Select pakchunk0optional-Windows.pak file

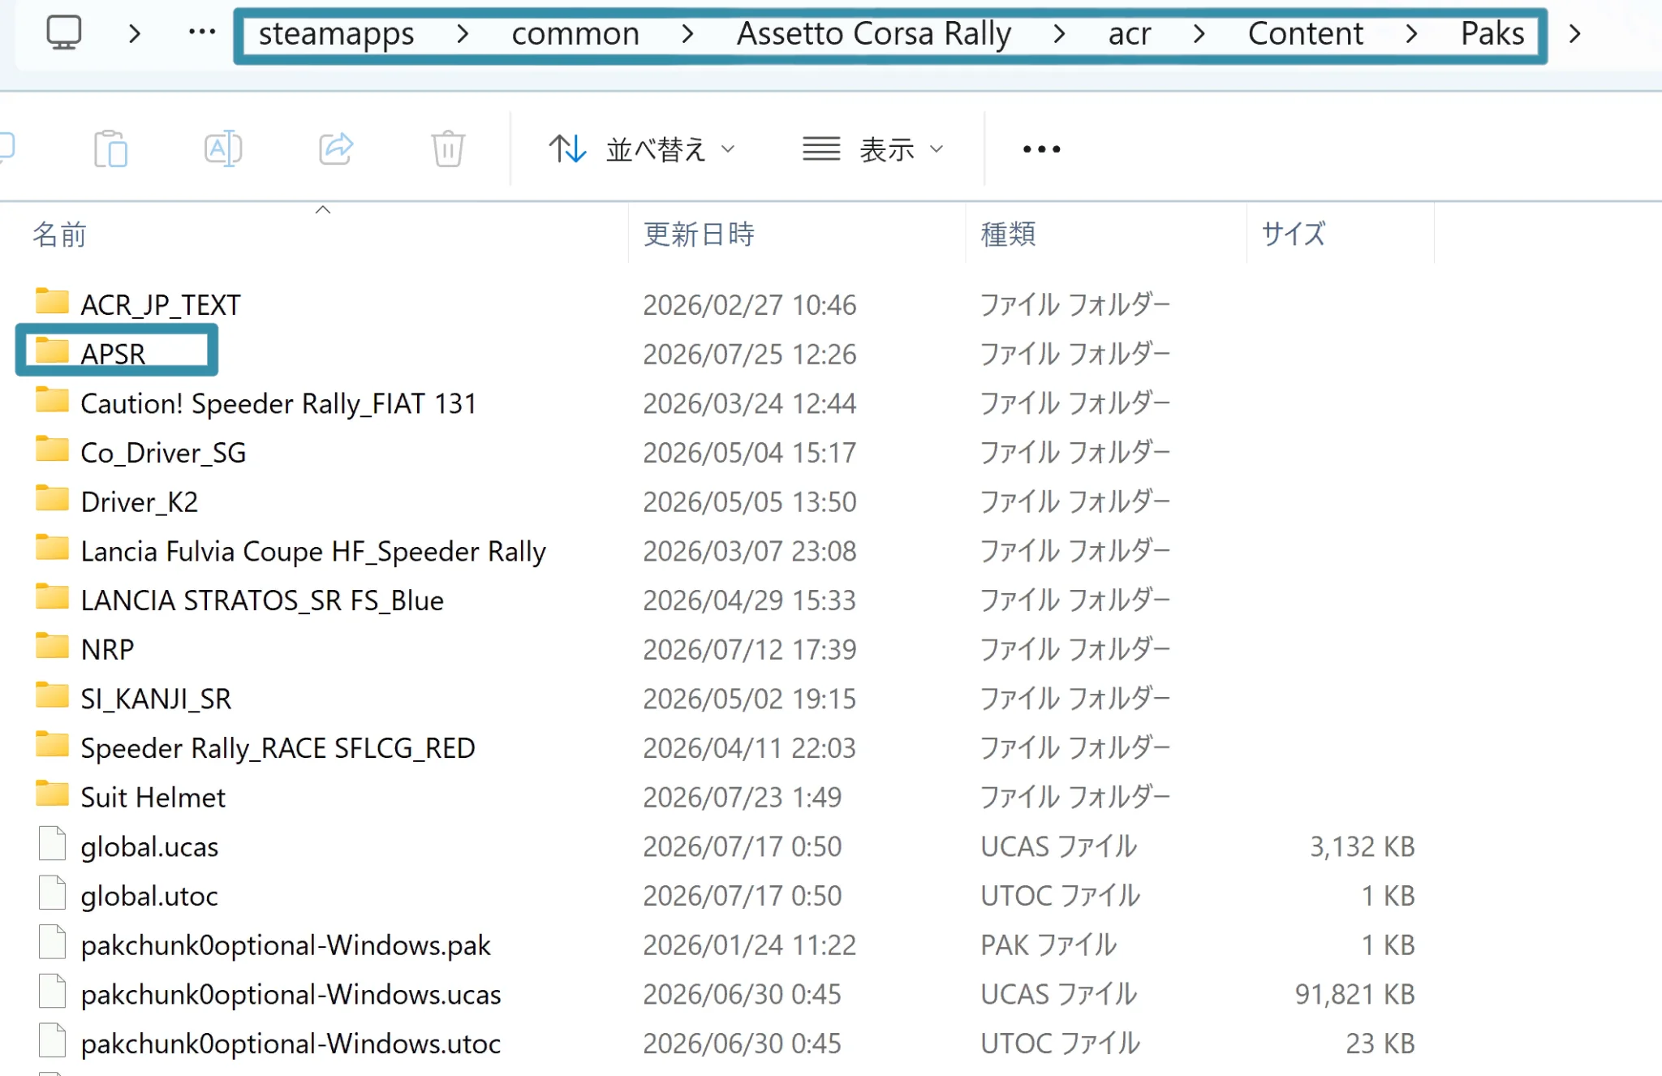[286, 945]
